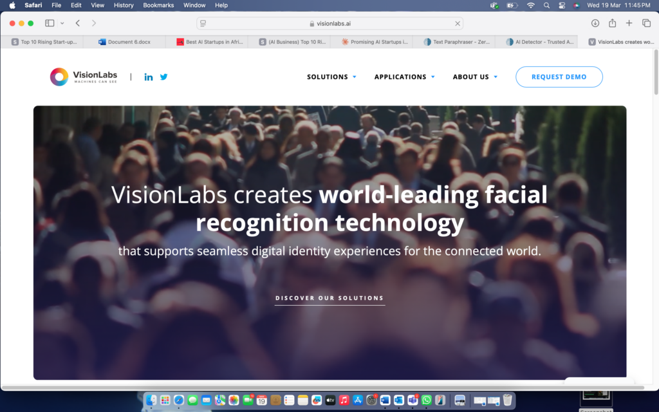This screenshot has width=659, height=412.
Task: Switch to Document 6.docx tab
Action: pyautogui.click(x=124, y=42)
